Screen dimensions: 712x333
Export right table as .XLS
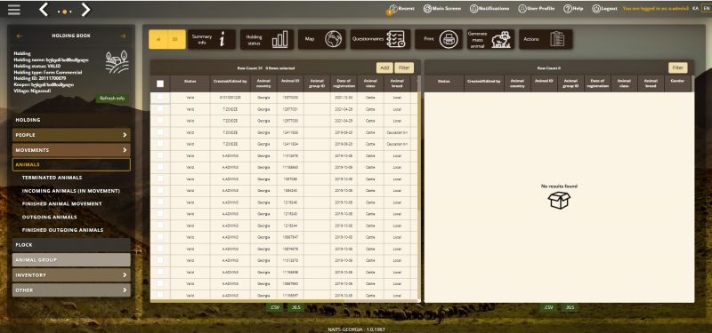(570, 307)
